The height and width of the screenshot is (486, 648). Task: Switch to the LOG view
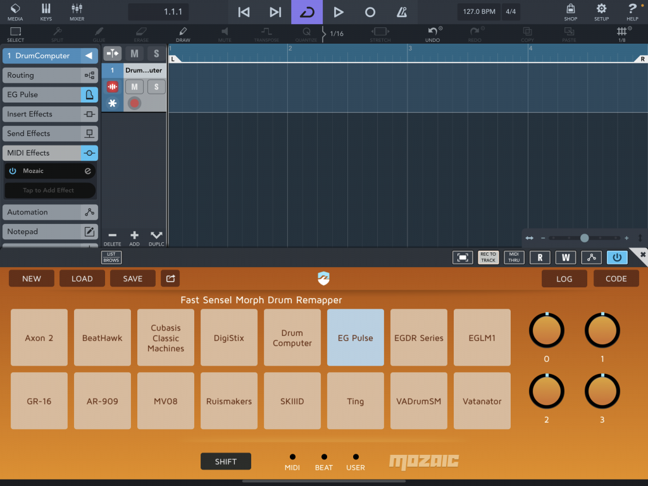(564, 278)
